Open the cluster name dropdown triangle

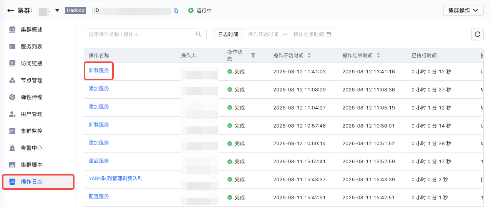point(57,10)
